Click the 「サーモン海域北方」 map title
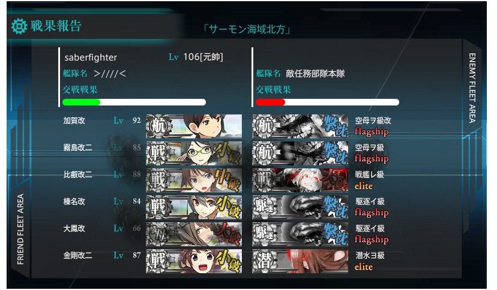497x290 pixels. [247, 29]
